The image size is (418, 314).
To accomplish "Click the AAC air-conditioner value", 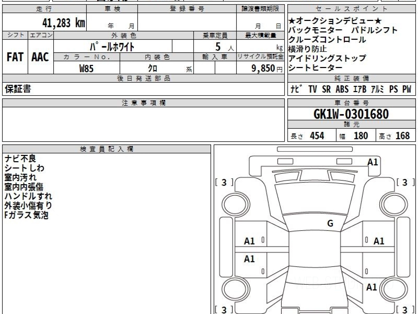I will (x=41, y=57).
